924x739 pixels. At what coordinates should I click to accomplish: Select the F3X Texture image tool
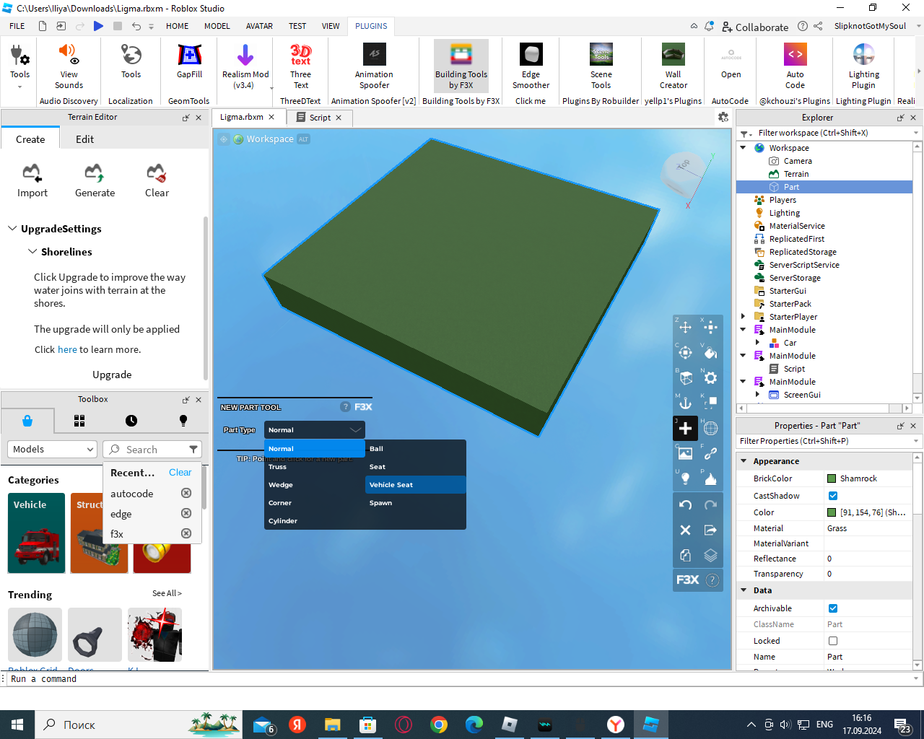pos(685,453)
